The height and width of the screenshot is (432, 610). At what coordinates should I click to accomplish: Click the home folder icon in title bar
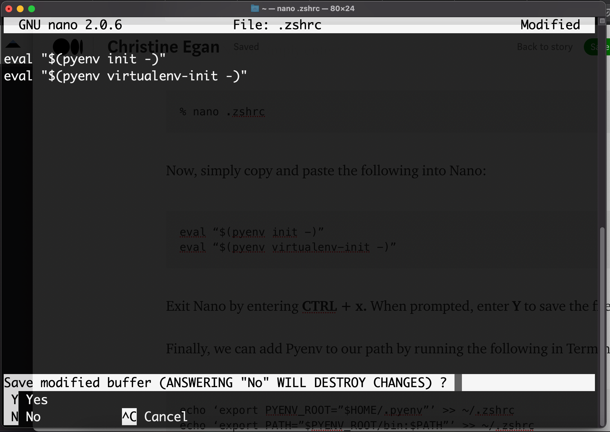[x=255, y=9]
